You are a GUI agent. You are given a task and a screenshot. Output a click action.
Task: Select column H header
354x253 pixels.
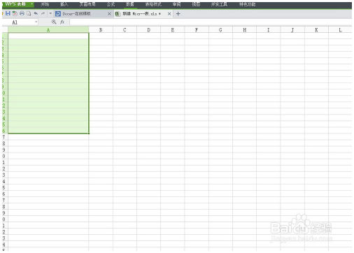244,30
